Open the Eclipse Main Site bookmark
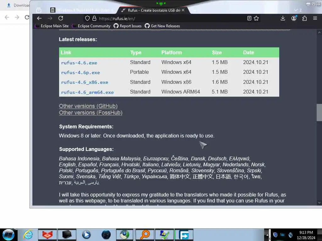 tap(52, 26)
